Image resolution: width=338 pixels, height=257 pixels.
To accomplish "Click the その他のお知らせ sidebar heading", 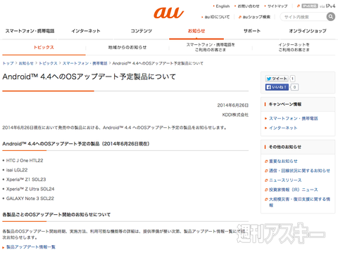I will pos(285,147).
